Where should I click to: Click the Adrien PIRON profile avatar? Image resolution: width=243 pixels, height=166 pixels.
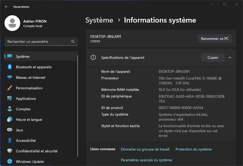pos(12,23)
